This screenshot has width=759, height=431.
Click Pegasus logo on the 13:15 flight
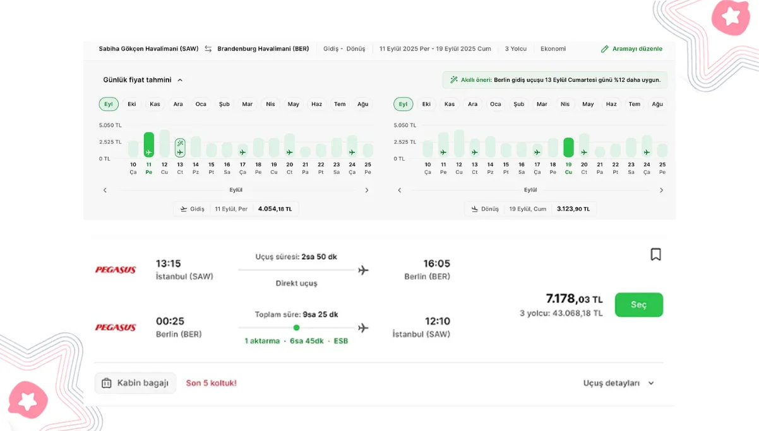tap(116, 270)
